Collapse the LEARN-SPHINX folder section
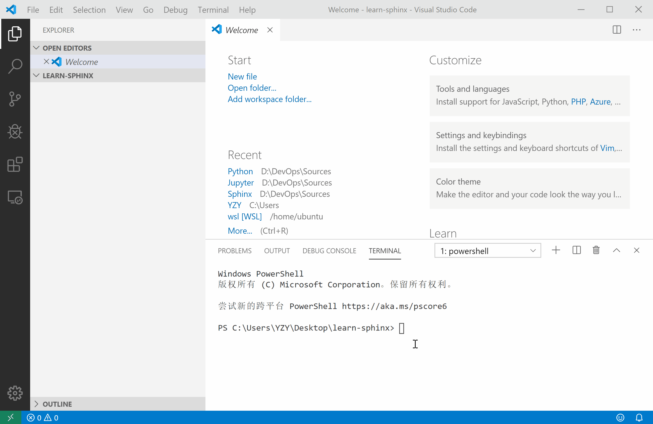 (36, 75)
